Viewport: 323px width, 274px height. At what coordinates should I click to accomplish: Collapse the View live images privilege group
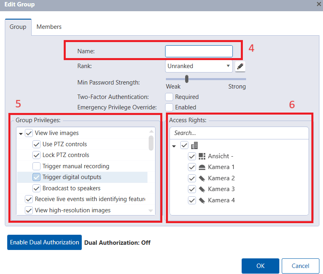pos(20,133)
